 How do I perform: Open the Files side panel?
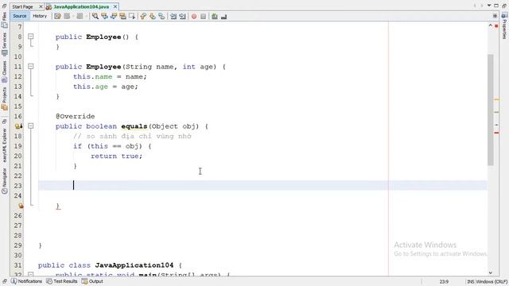click(x=4, y=19)
